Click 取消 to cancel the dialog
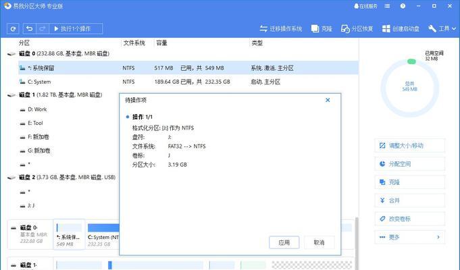Screen dimensions: 460x270 point(319,242)
